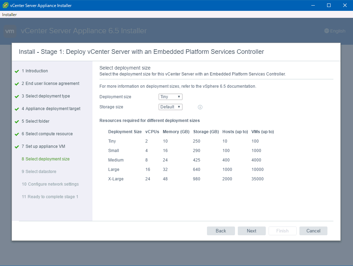Close the installer window
Viewport: 353px width, 266px height.
[x=345, y=5]
